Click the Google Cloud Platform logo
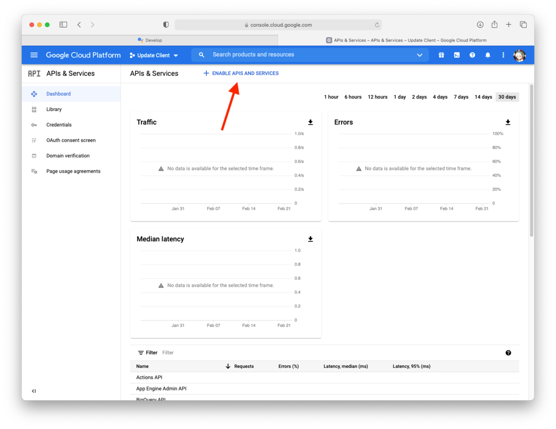The height and width of the screenshot is (429, 556). 83,55
